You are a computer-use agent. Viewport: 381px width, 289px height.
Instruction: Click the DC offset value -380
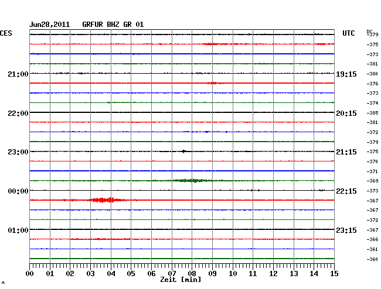click(x=372, y=74)
